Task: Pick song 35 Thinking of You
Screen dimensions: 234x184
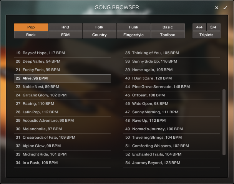Action: [x=172, y=53]
